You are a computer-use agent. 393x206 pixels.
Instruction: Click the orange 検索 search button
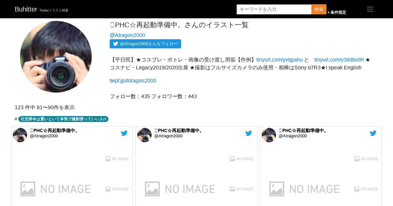(319, 9)
